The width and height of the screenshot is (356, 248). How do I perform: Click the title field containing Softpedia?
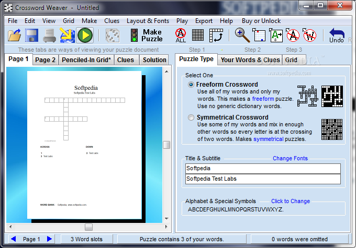tap(263, 169)
